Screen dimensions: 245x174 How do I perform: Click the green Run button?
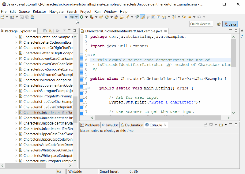[x=81, y=17]
